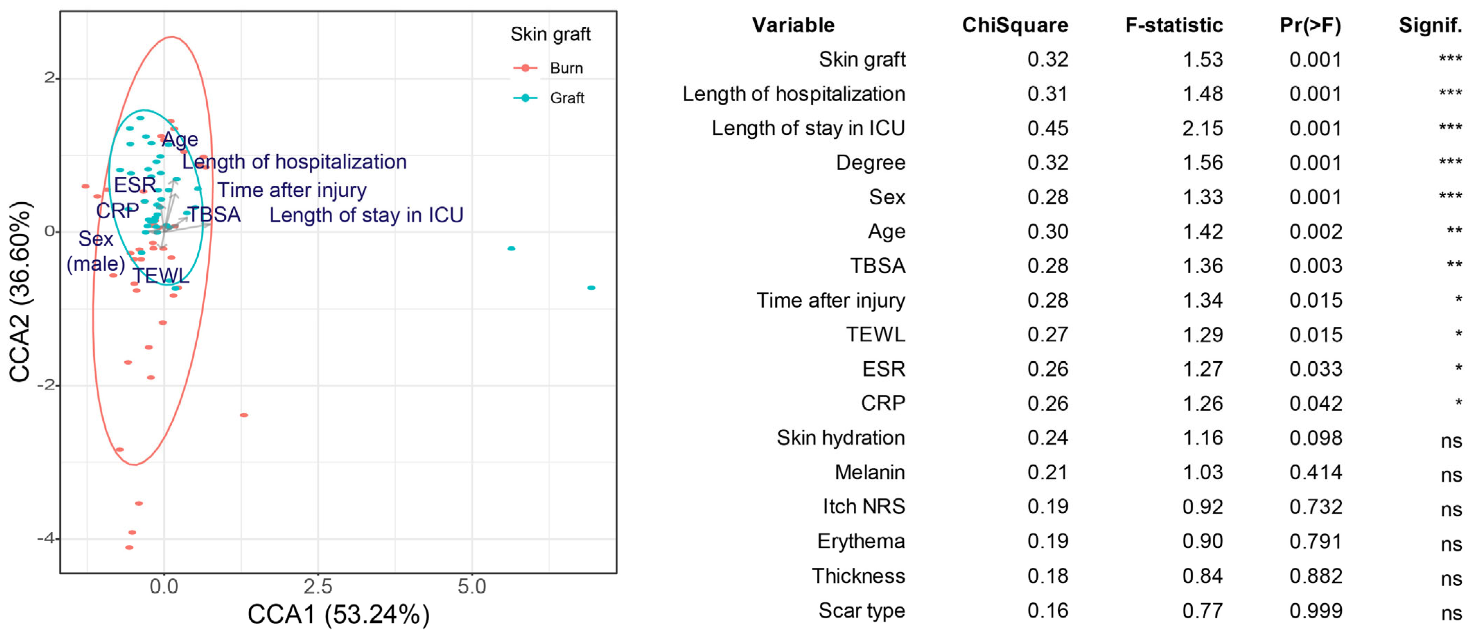Click the ChiSquare column header
This screenshot has width=1478, height=635.
(x=1014, y=25)
